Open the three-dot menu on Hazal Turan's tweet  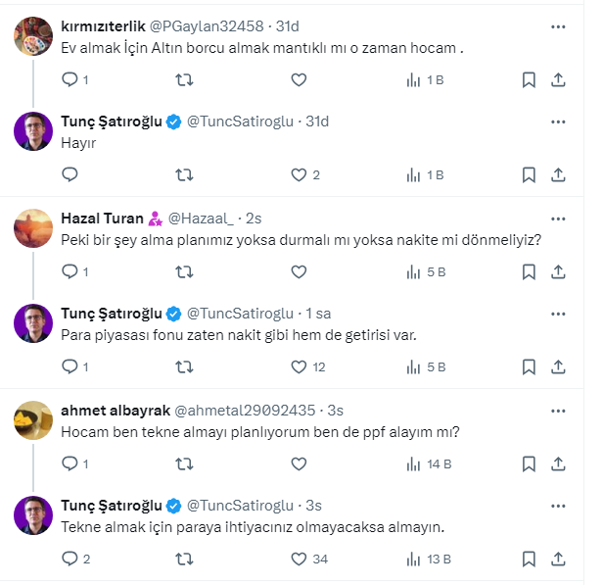tap(558, 219)
